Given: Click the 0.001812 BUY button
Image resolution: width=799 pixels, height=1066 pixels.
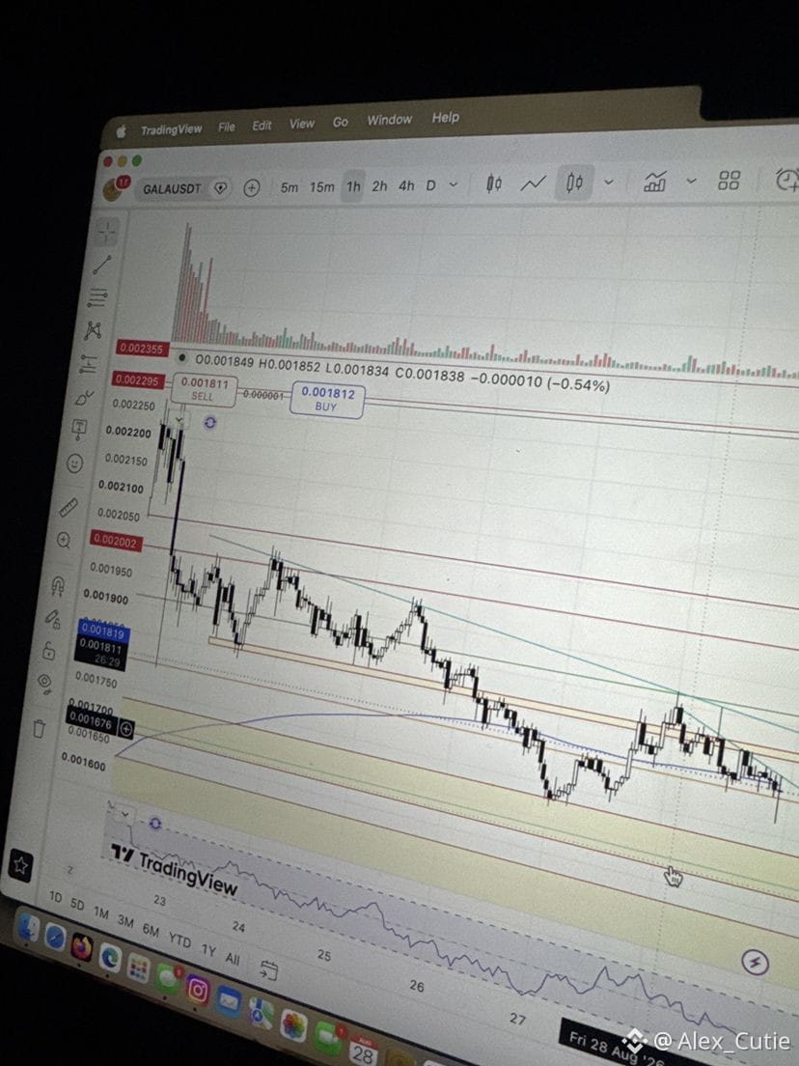Looking at the screenshot, I should [x=327, y=399].
